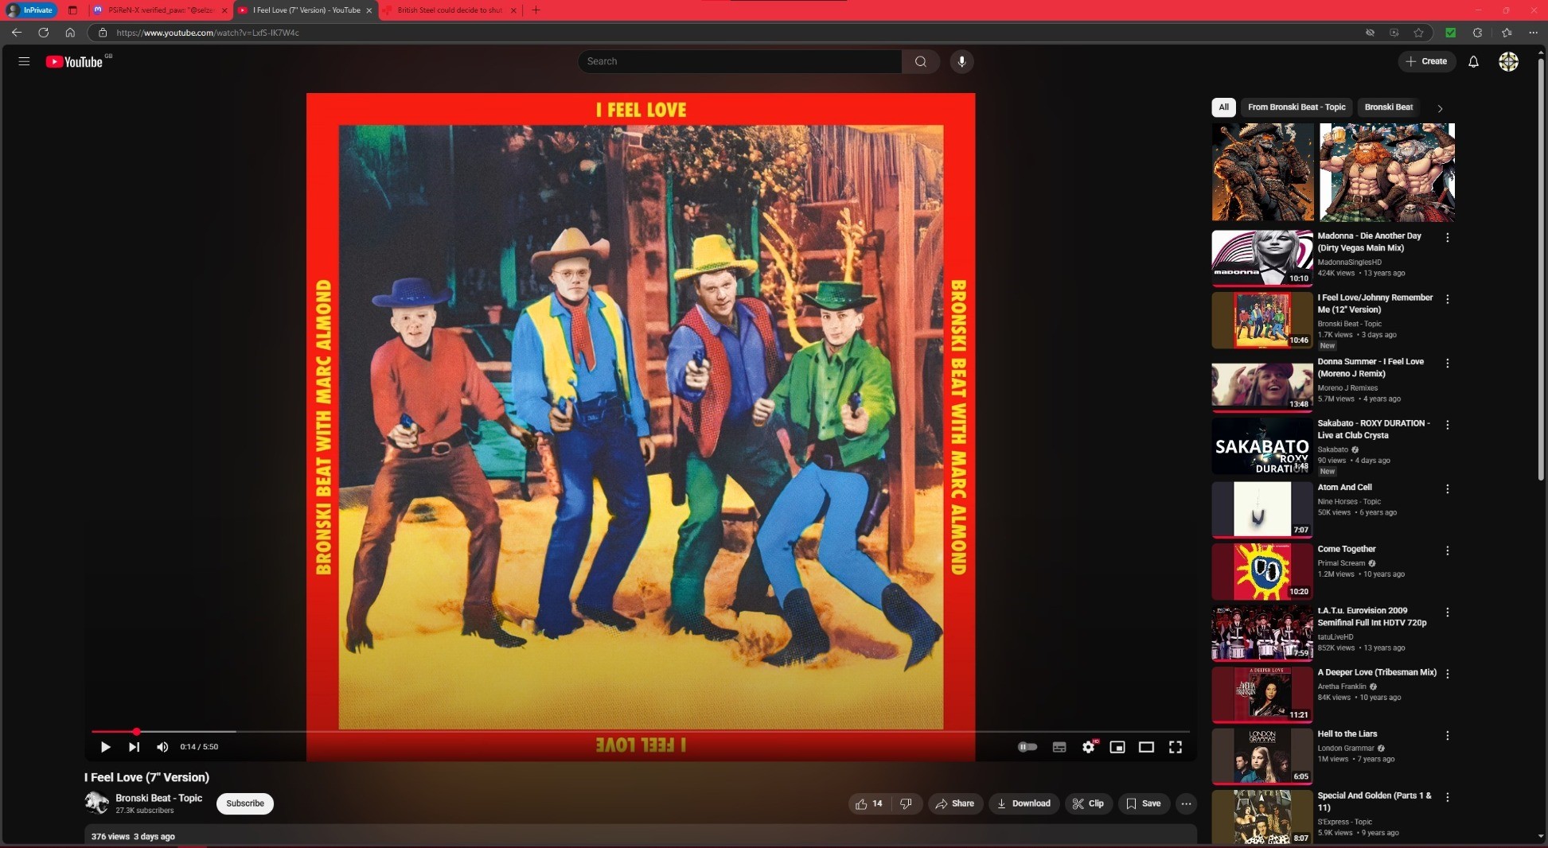Download the video
Screen dimensions: 1548x848
pos(1024,803)
